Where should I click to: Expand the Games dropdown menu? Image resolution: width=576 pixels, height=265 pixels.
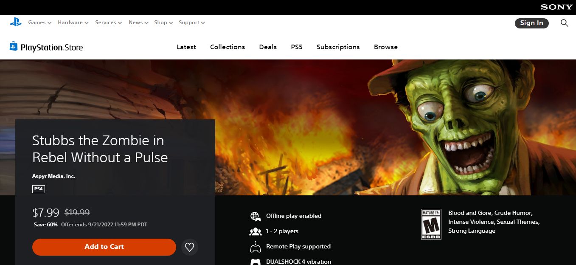(x=40, y=23)
